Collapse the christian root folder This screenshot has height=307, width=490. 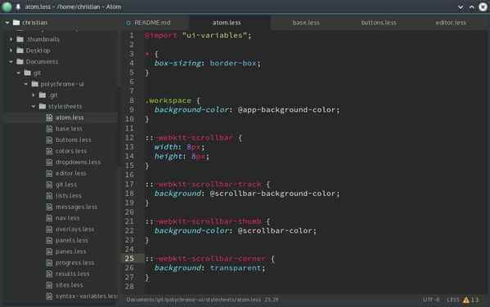pos(7,23)
